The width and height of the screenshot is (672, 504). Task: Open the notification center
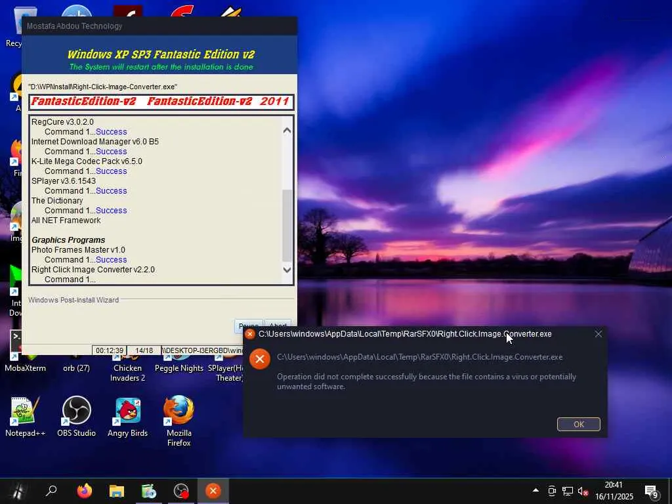click(x=652, y=492)
